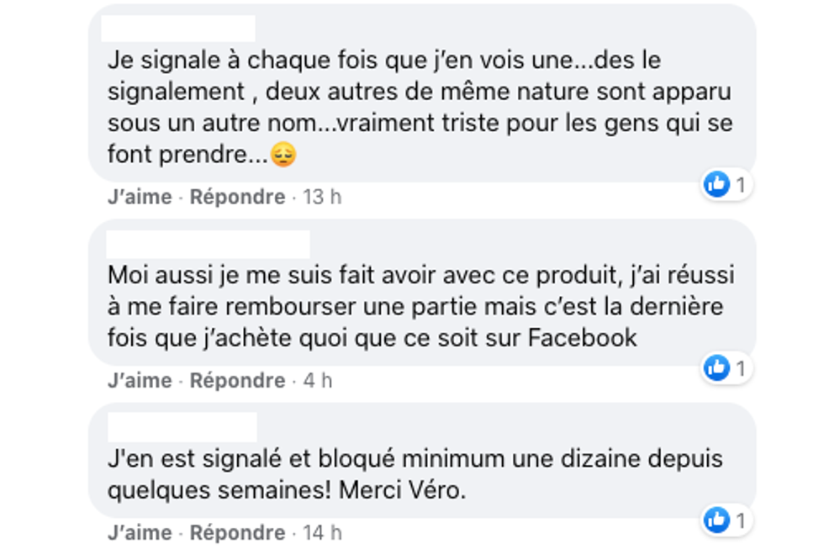Open the thumbs-up reaction icon on the refund comment
The image size is (824, 549).
pos(716,367)
